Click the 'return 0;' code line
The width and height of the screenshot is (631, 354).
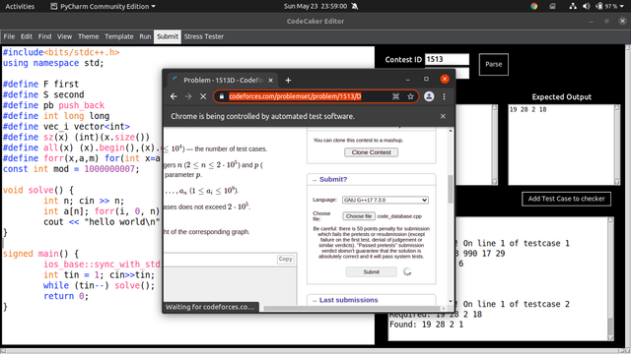[x=66, y=296]
